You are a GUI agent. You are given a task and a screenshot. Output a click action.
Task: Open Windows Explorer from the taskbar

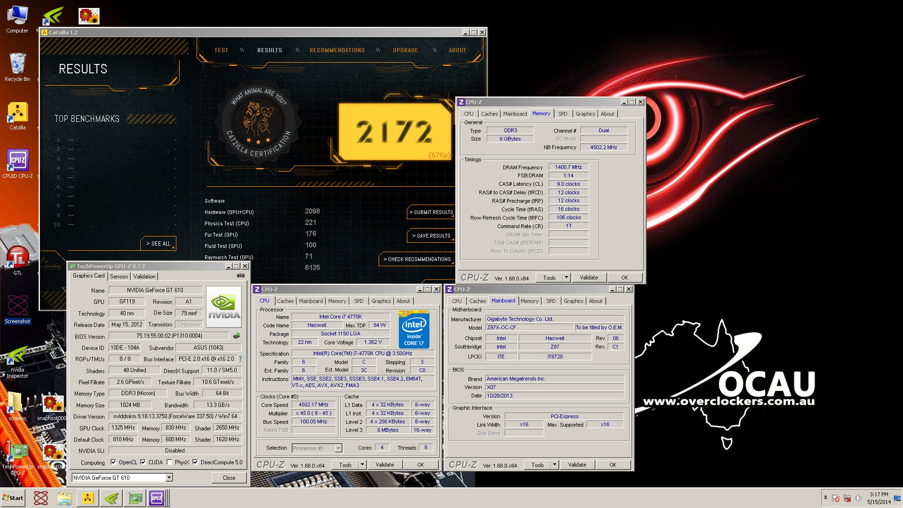[x=64, y=498]
